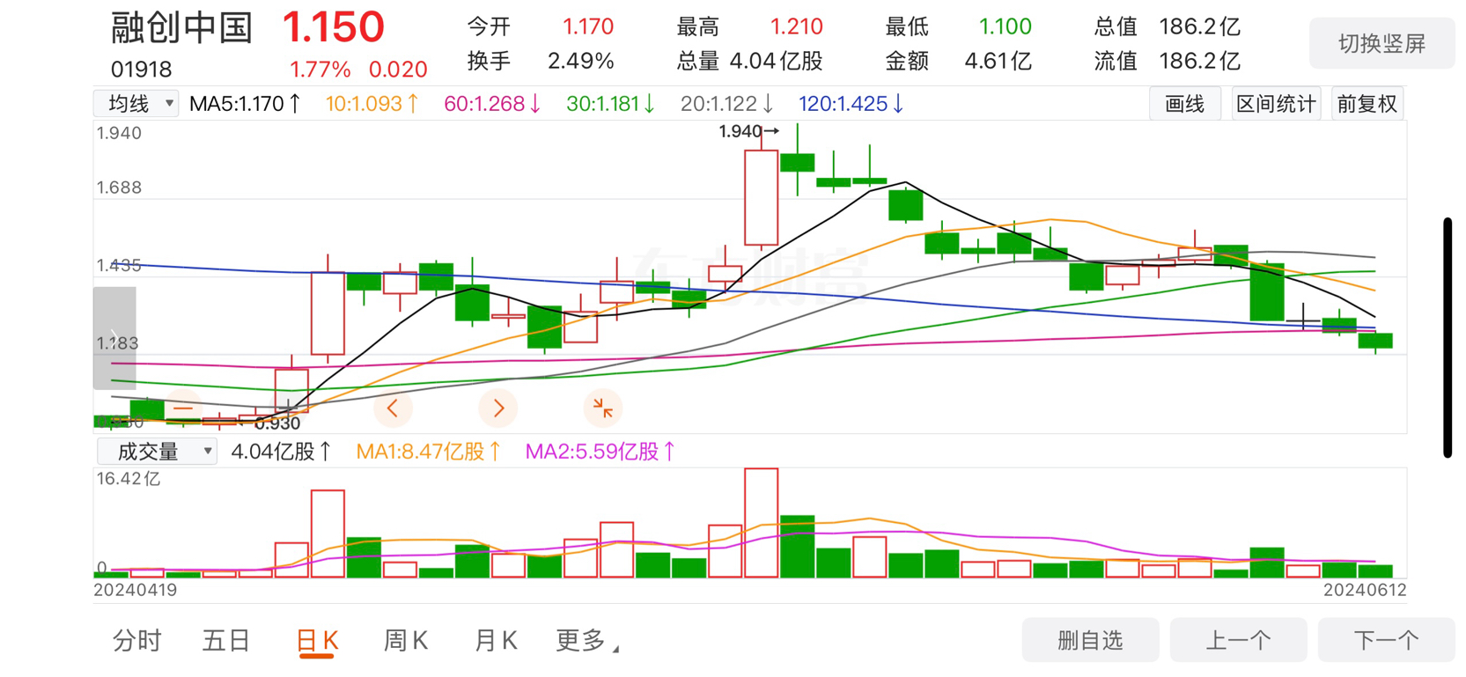Tap the orange 10:1.093 MA label
This screenshot has height=677, width=1466.
point(372,104)
